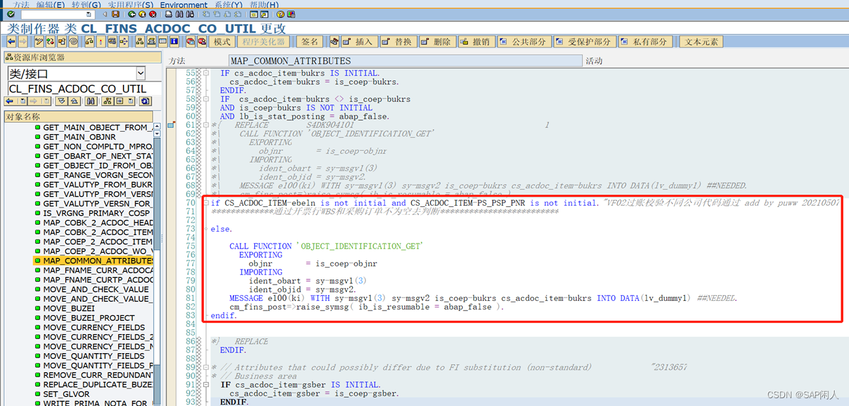Click the Where-Used List icon
The width and height of the screenshot is (849, 406).
[124, 42]
